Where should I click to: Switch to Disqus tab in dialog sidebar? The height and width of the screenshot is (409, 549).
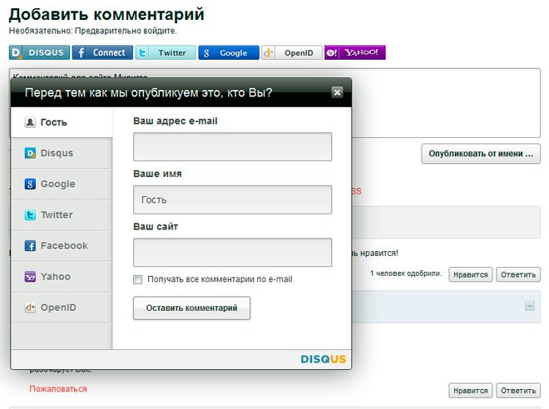tap(61, 153)
